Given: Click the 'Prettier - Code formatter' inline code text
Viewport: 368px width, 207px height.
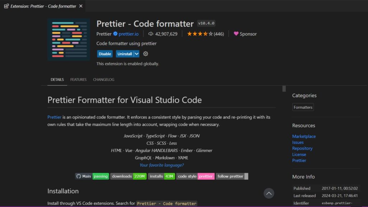Looking at the screenshot, I should point(167,203).
